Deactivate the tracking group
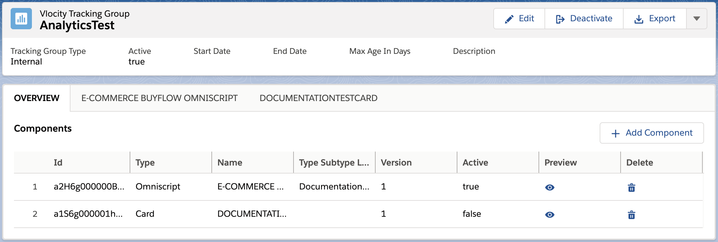 coord(584,19)
